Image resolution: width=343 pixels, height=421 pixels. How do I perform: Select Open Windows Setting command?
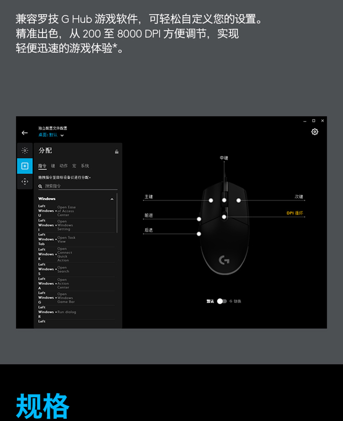coord(76,225)
